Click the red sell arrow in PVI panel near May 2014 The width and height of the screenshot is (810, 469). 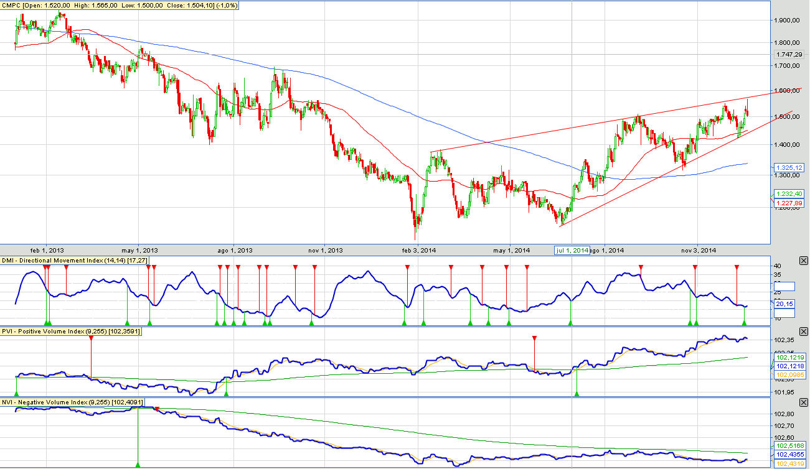(534, 338)
